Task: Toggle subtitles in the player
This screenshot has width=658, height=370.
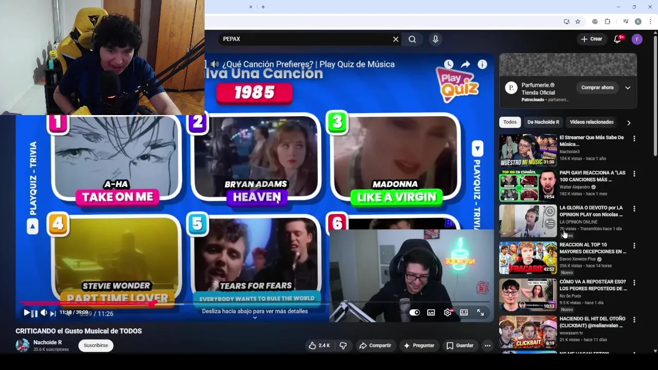Action: point(431,312)
